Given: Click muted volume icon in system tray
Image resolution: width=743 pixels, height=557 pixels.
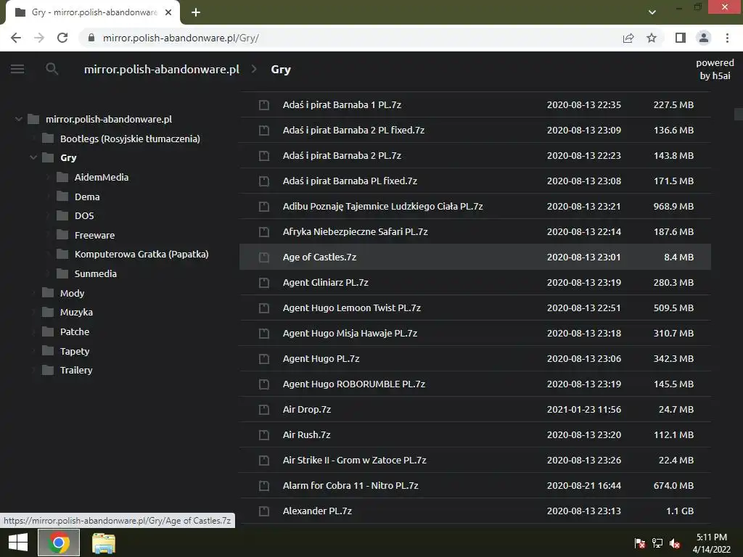Looking at the screenshot, I should click(675, 543).
